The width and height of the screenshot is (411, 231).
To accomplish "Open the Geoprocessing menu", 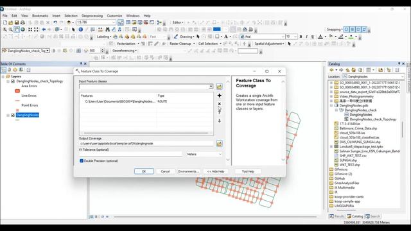I will pyautogui.click(x=92, y=15).
